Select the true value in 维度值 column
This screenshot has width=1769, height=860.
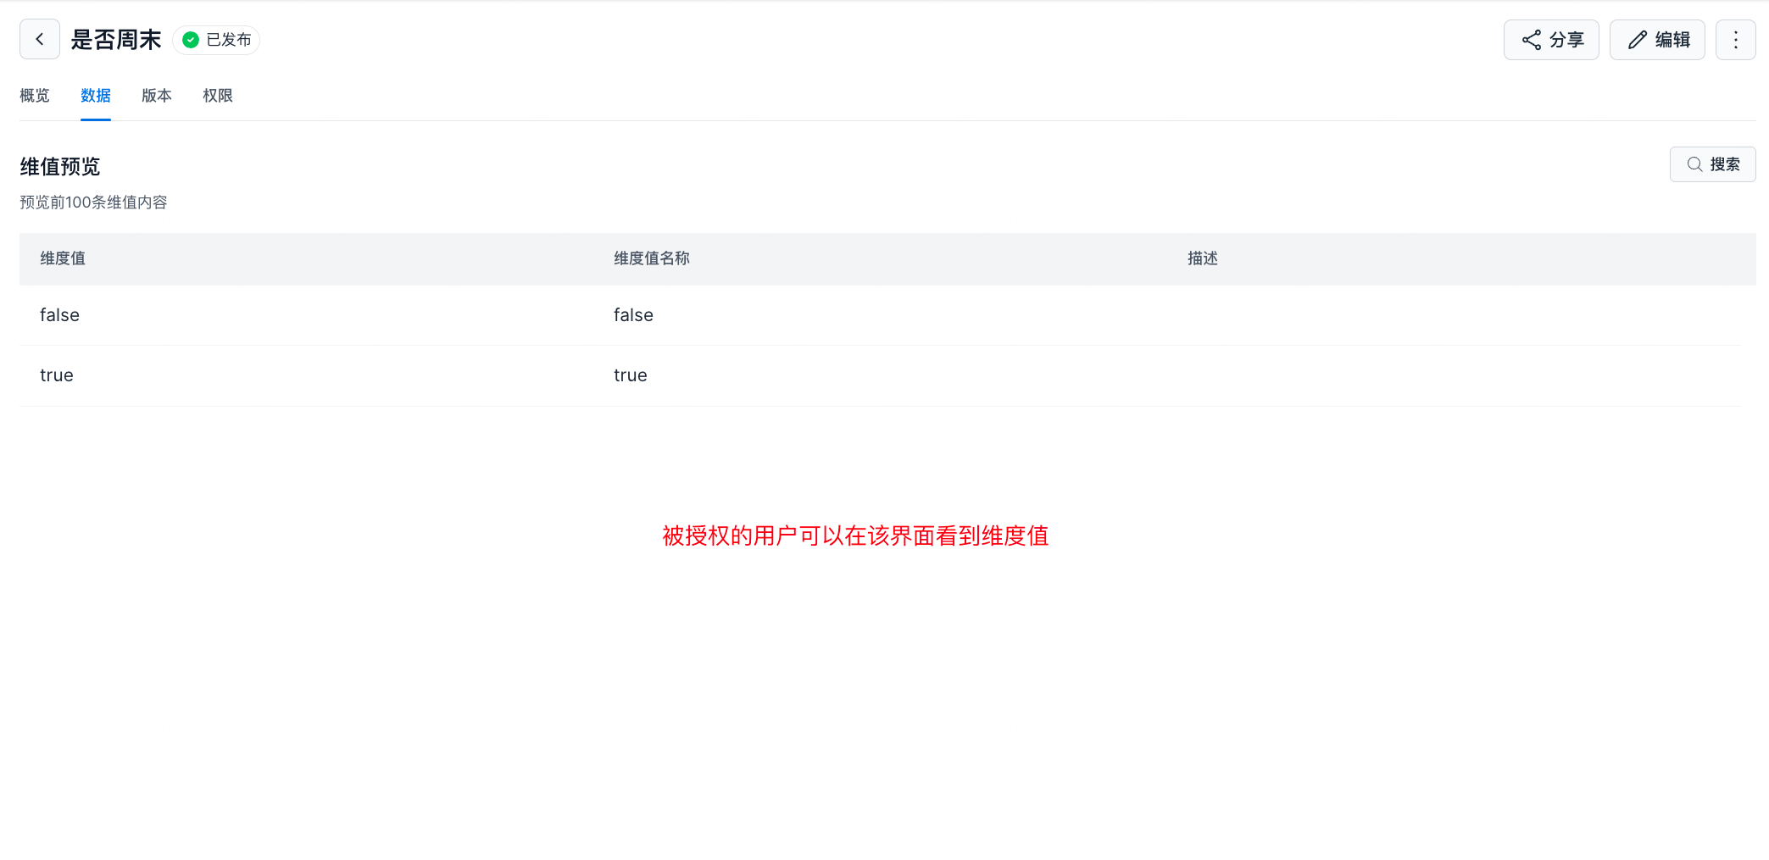coord(57,375)
